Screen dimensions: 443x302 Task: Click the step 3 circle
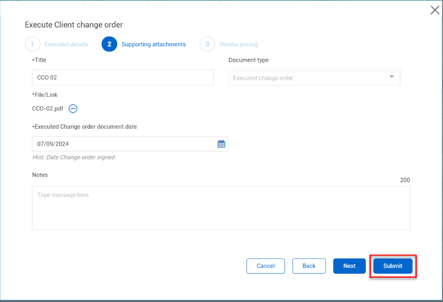click(207, 44)
